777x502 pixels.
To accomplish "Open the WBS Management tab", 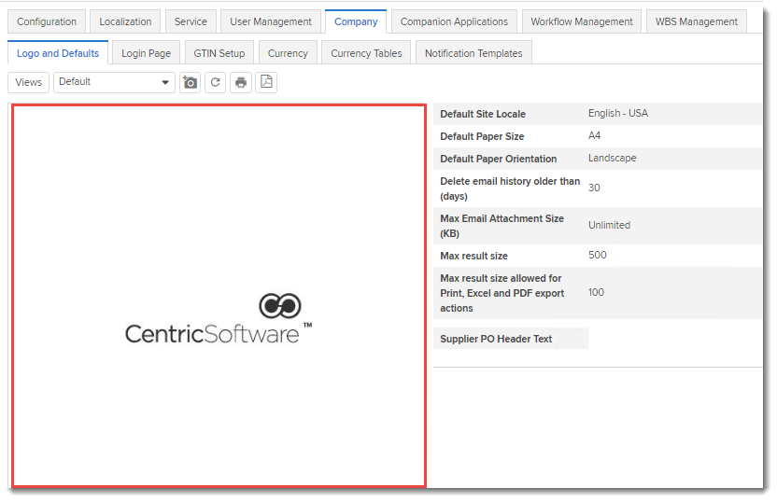I will click(697, 21).
